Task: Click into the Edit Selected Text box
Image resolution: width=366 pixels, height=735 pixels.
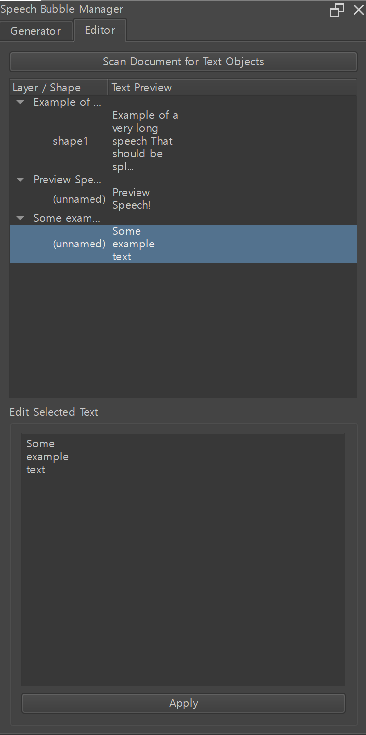Action: click(183, 559)
